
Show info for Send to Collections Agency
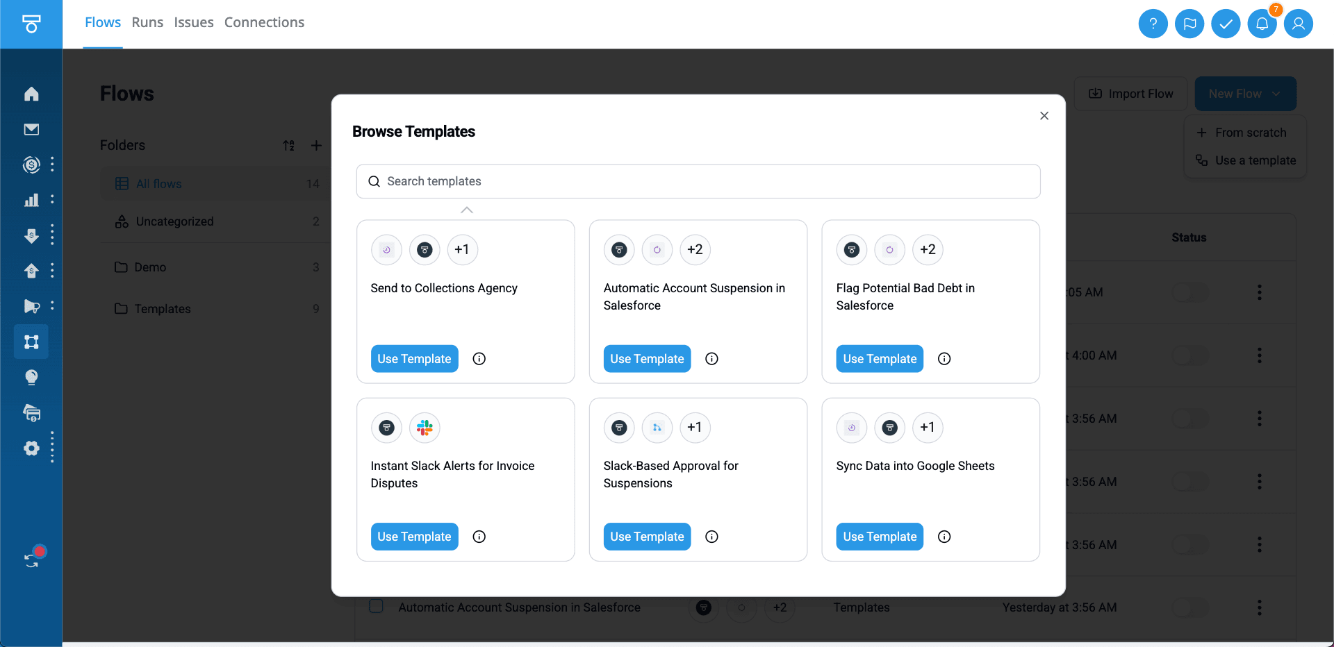[479, 359]
